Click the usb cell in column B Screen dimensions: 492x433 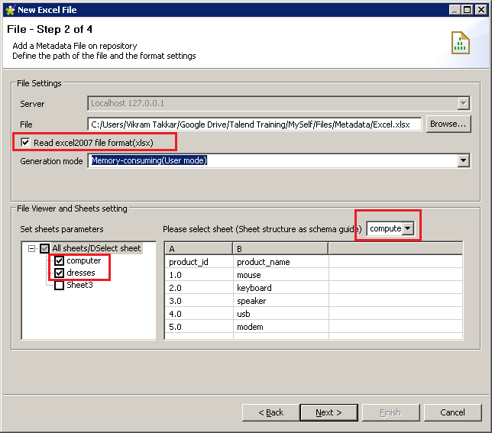281,314
